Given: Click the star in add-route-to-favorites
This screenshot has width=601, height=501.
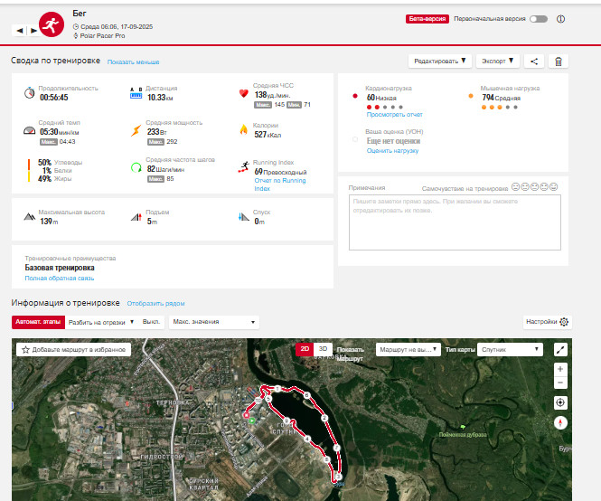Looking at the screenshot, I should click(x=25, y=349).
